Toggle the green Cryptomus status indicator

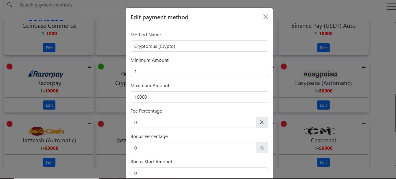click(x=101, y=66)
